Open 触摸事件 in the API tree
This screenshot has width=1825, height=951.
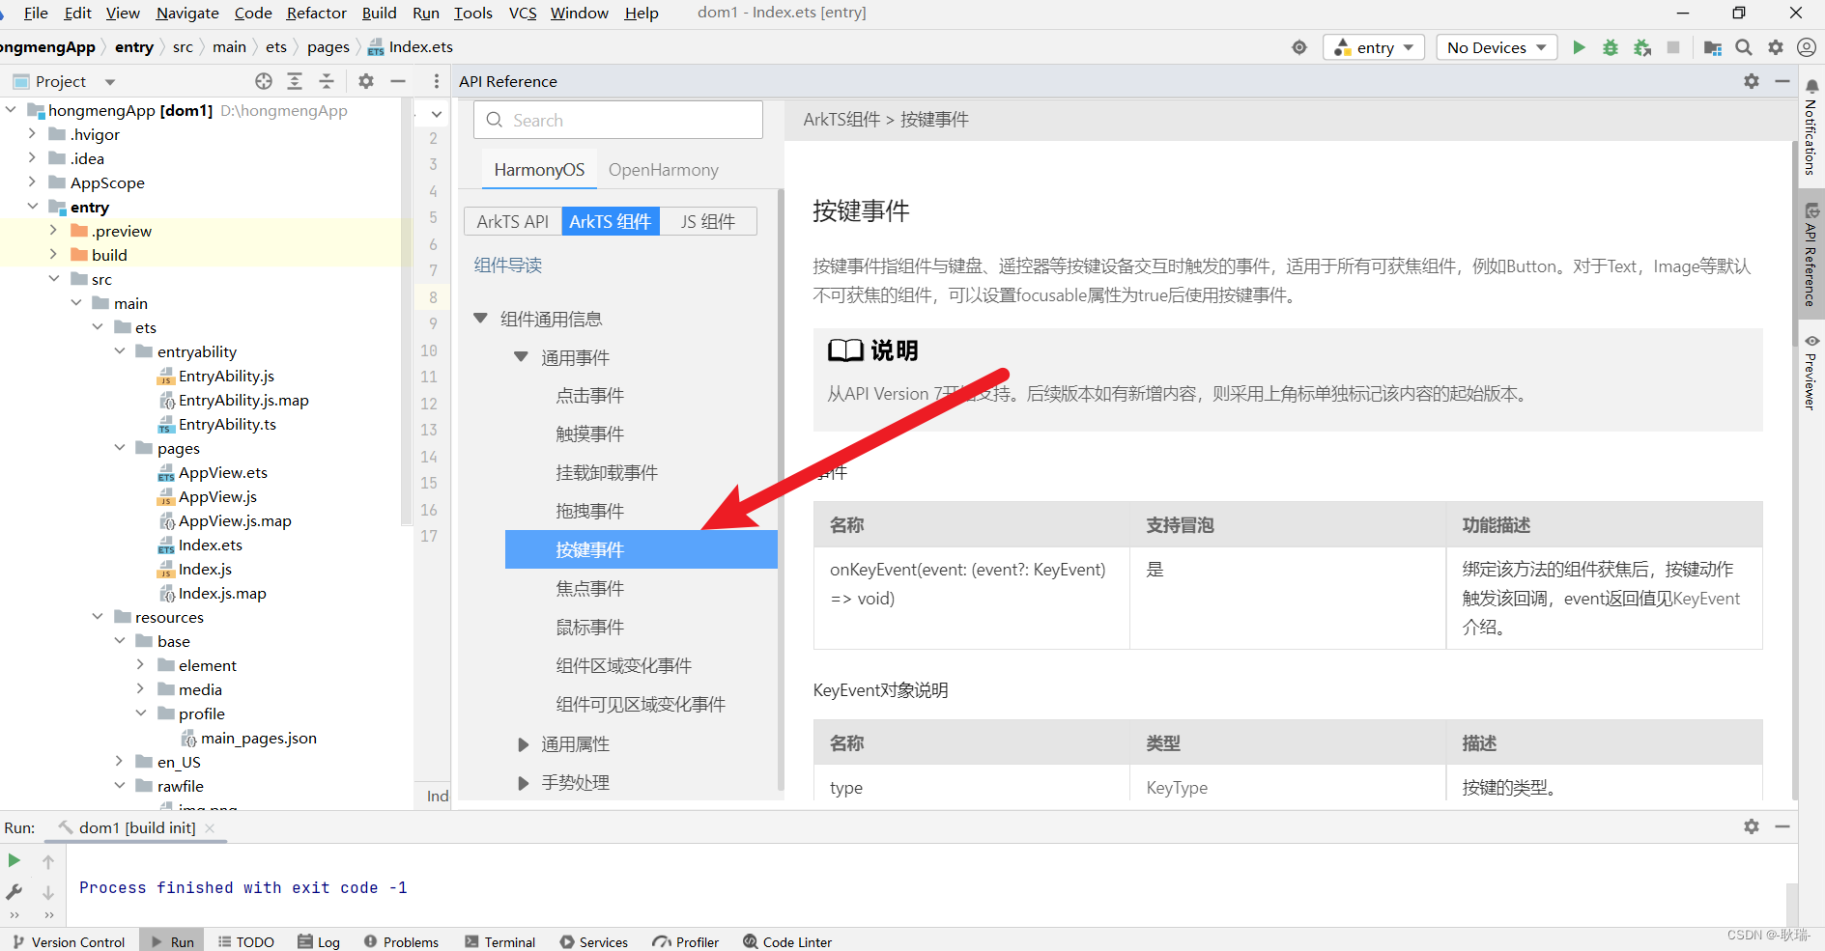pyautogui.click(x=590, y=434)
